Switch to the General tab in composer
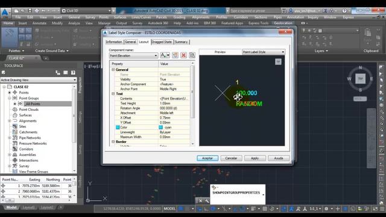386x217 pixels. click(x=130, y=42)
